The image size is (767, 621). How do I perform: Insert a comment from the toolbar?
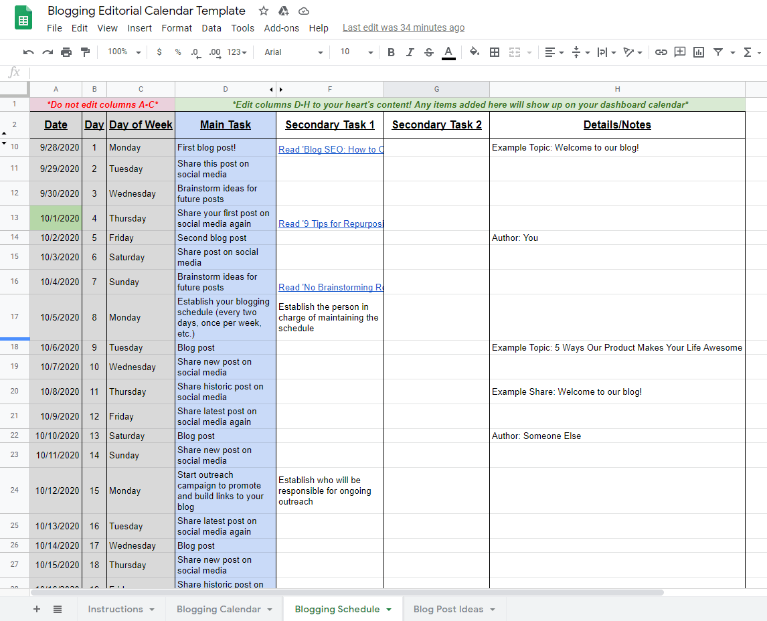click(x=680, y=52)
